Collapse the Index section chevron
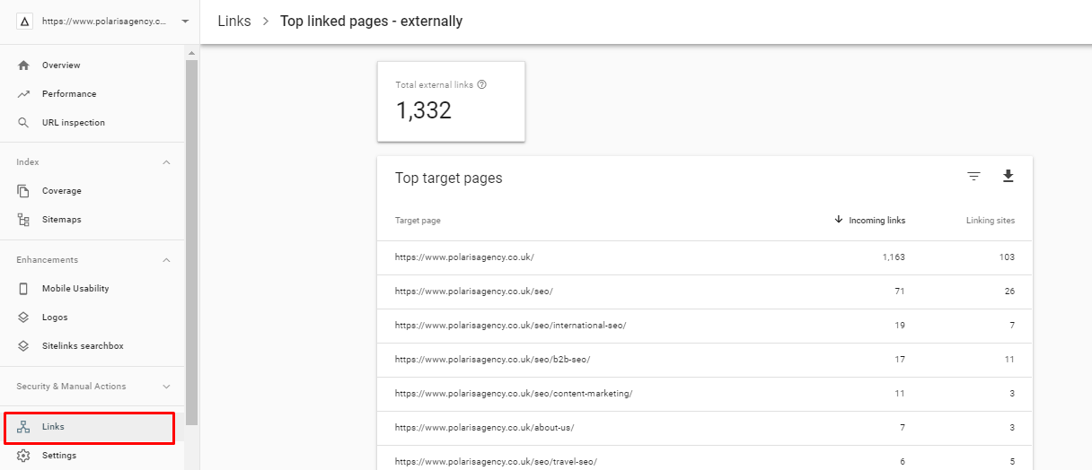Image resolution: width=1092 pixels, height=470 pixels. point(166,162)
